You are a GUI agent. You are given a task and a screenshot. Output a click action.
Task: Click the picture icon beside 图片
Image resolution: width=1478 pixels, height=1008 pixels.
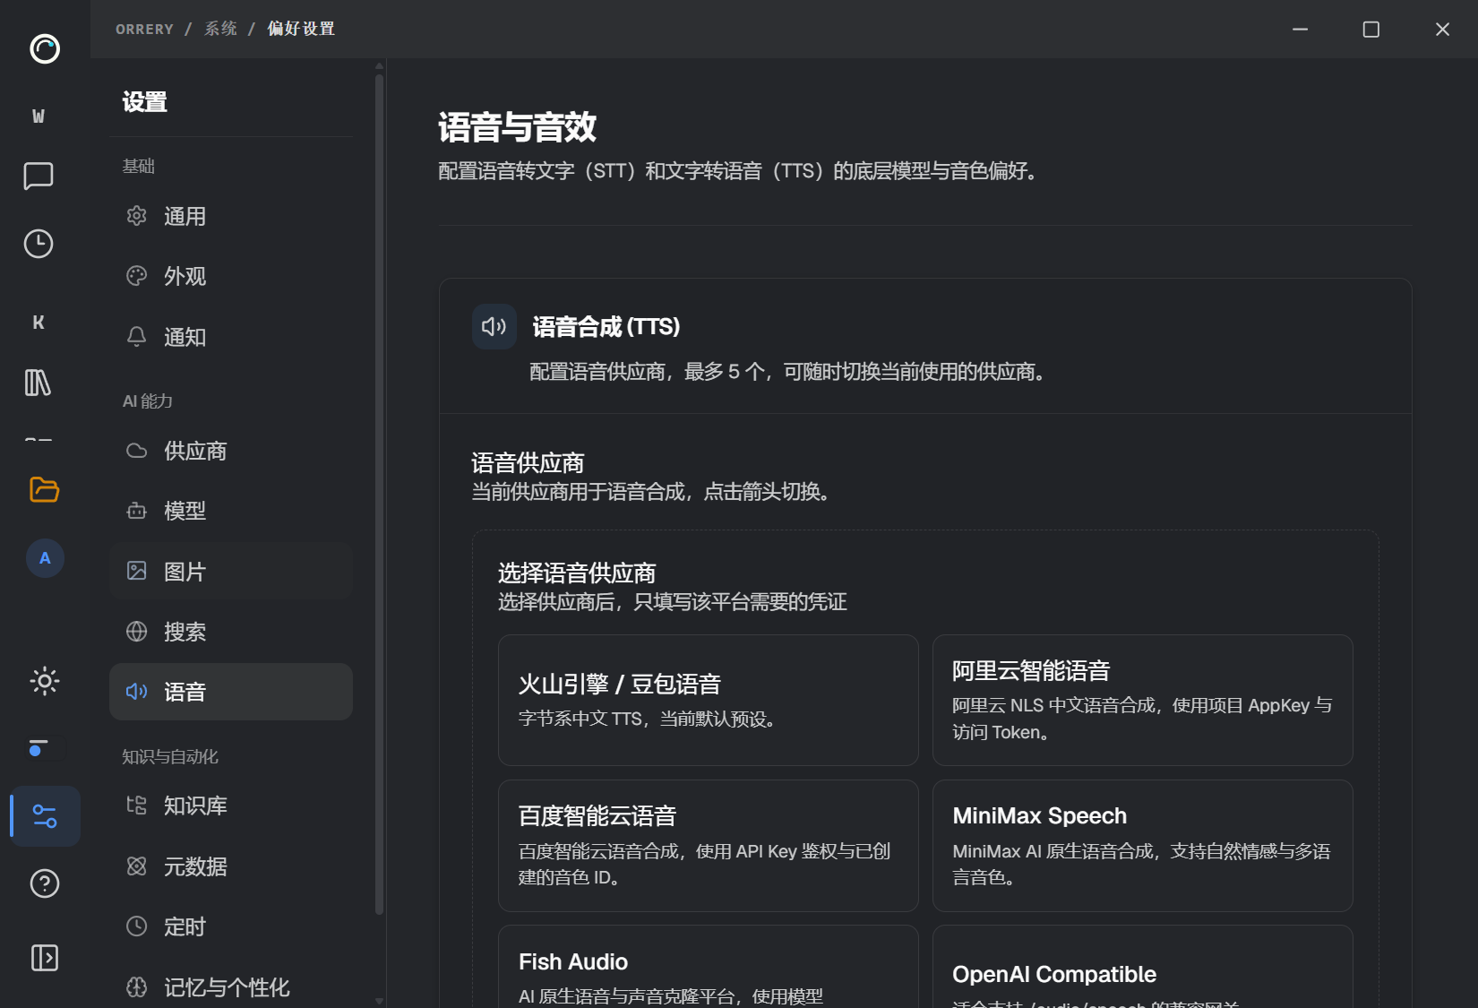pos(136,571)
